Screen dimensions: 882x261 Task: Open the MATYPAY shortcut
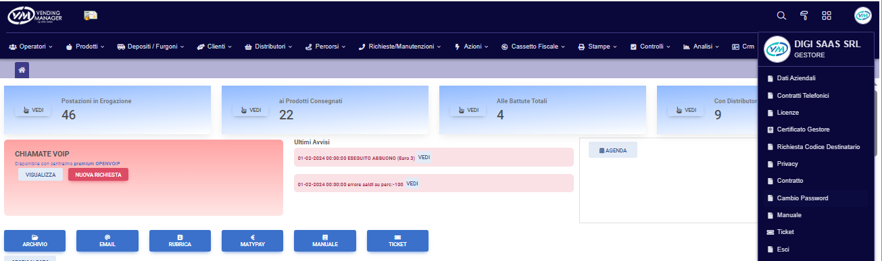pos(253,241)
